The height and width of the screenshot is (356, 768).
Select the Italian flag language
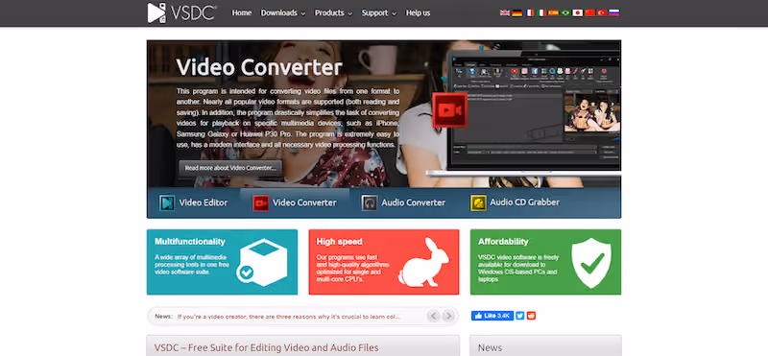coord(541,12)
